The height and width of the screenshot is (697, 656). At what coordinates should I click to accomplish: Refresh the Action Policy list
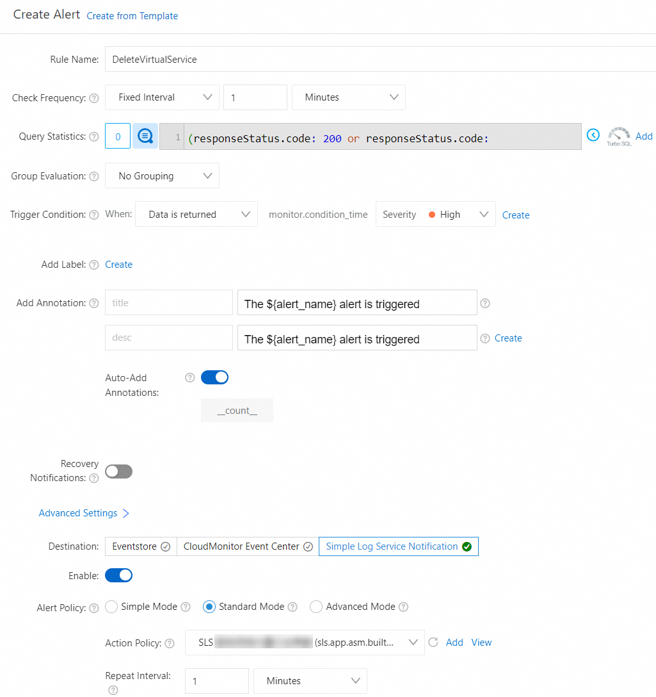point(433,643)
